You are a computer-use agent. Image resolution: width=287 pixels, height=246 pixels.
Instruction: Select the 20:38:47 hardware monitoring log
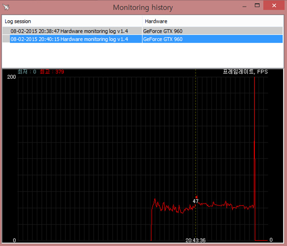69,31
